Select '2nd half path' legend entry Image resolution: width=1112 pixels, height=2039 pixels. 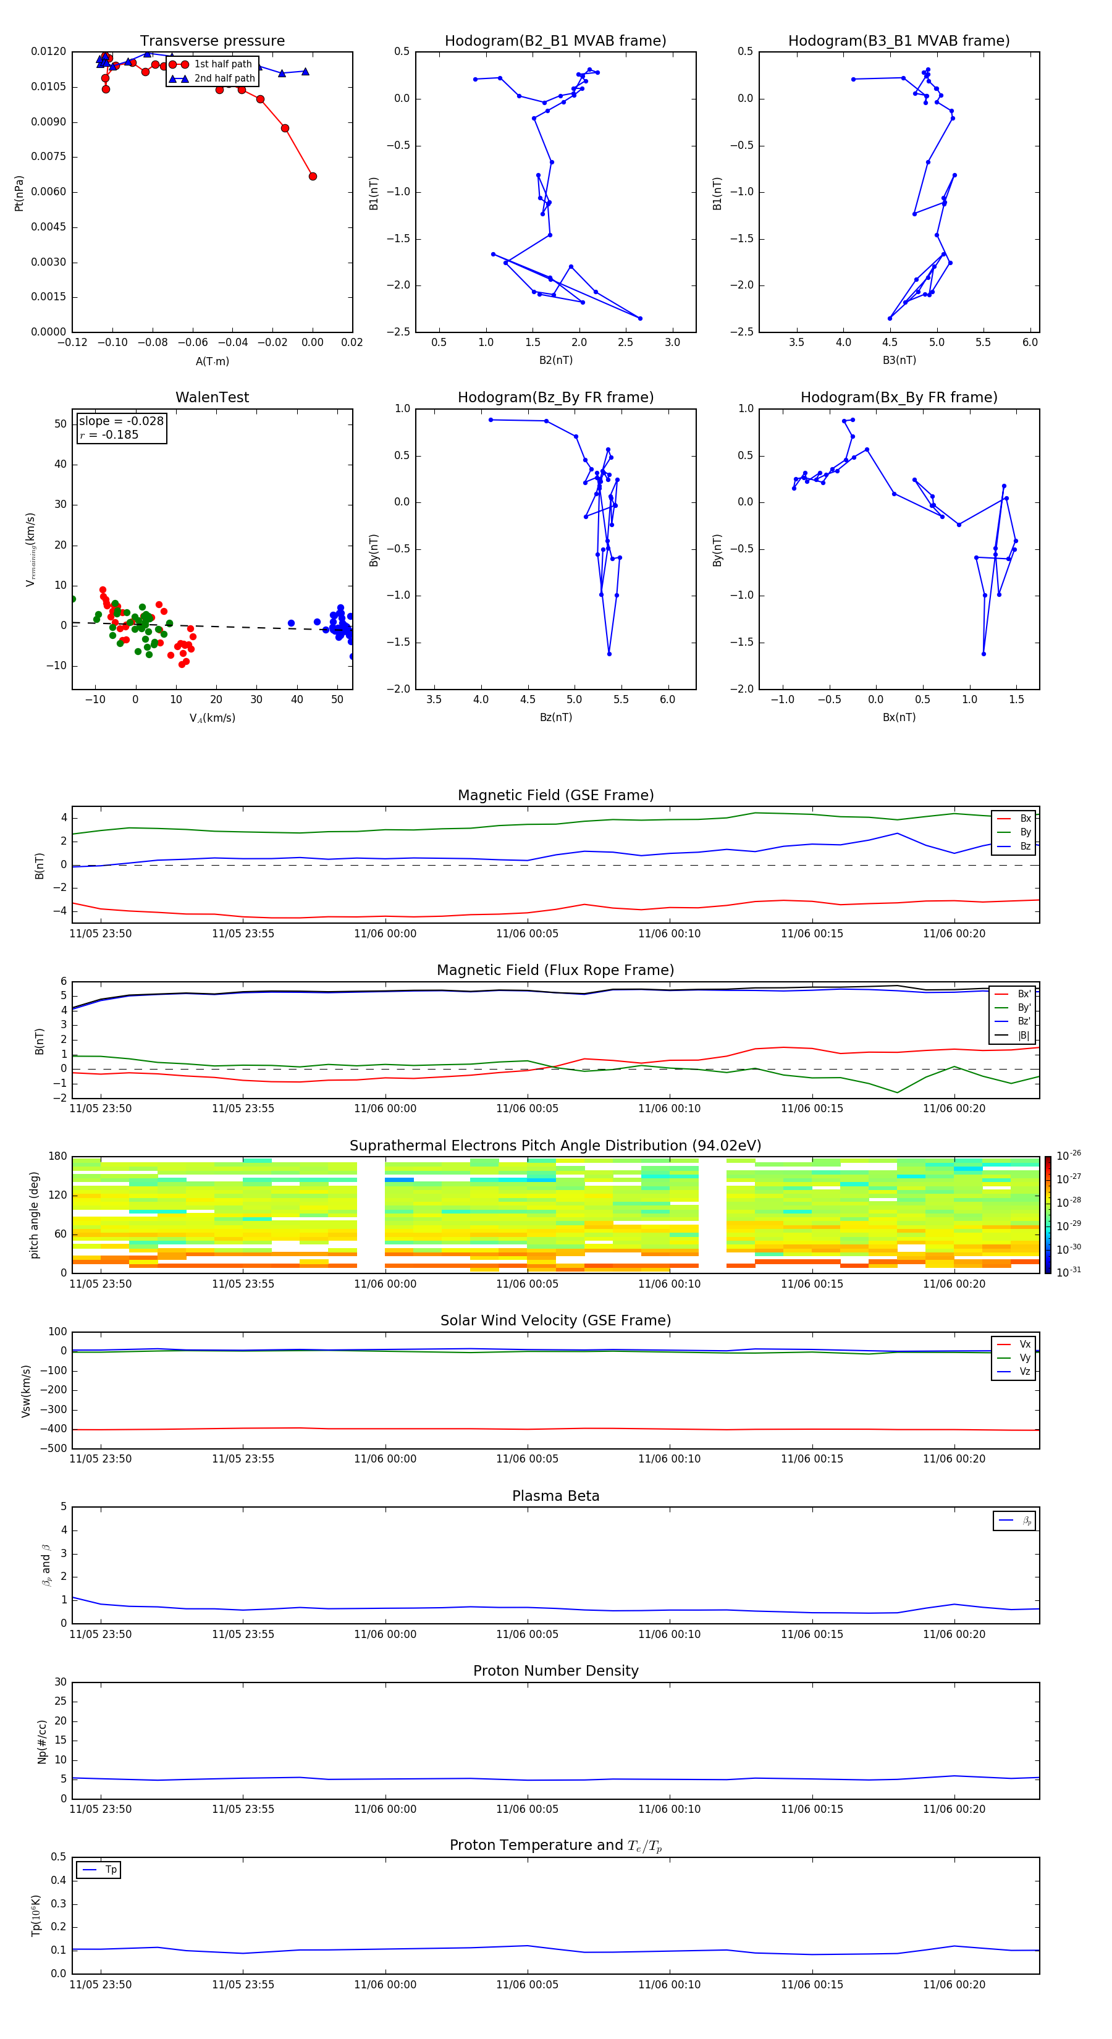(212, 78)
